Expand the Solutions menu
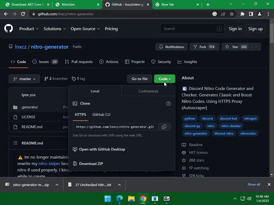 click(55, 29)
